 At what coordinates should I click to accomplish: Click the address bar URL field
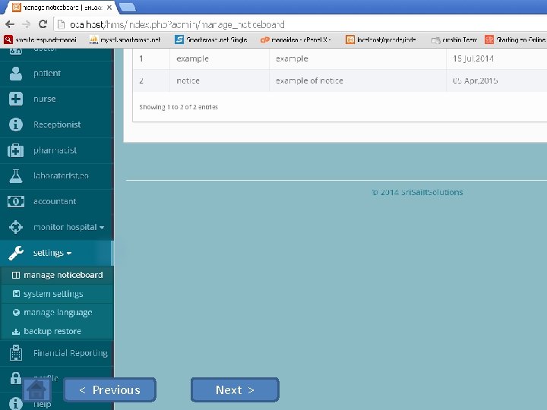coord(300,24)
